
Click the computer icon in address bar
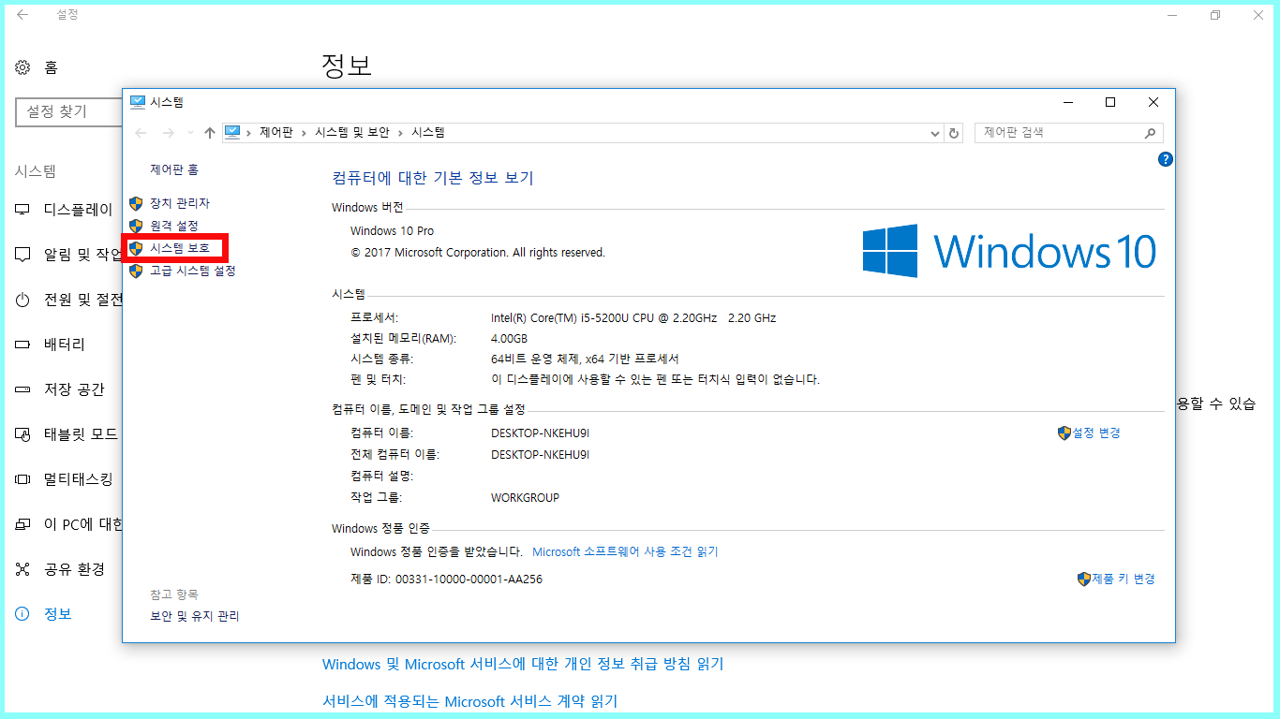[x=232, y=132]
